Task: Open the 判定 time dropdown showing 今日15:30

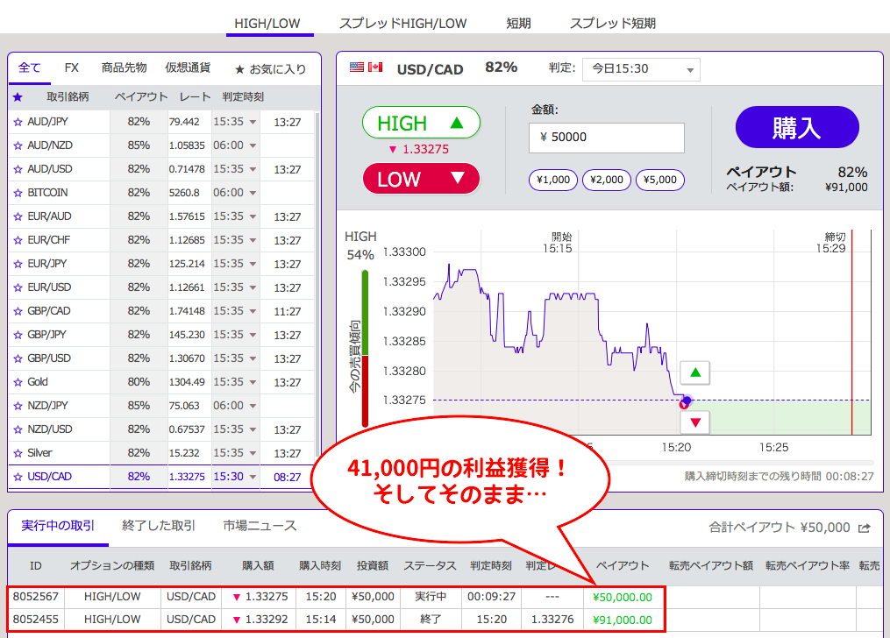Action: (x=641, y=68)
